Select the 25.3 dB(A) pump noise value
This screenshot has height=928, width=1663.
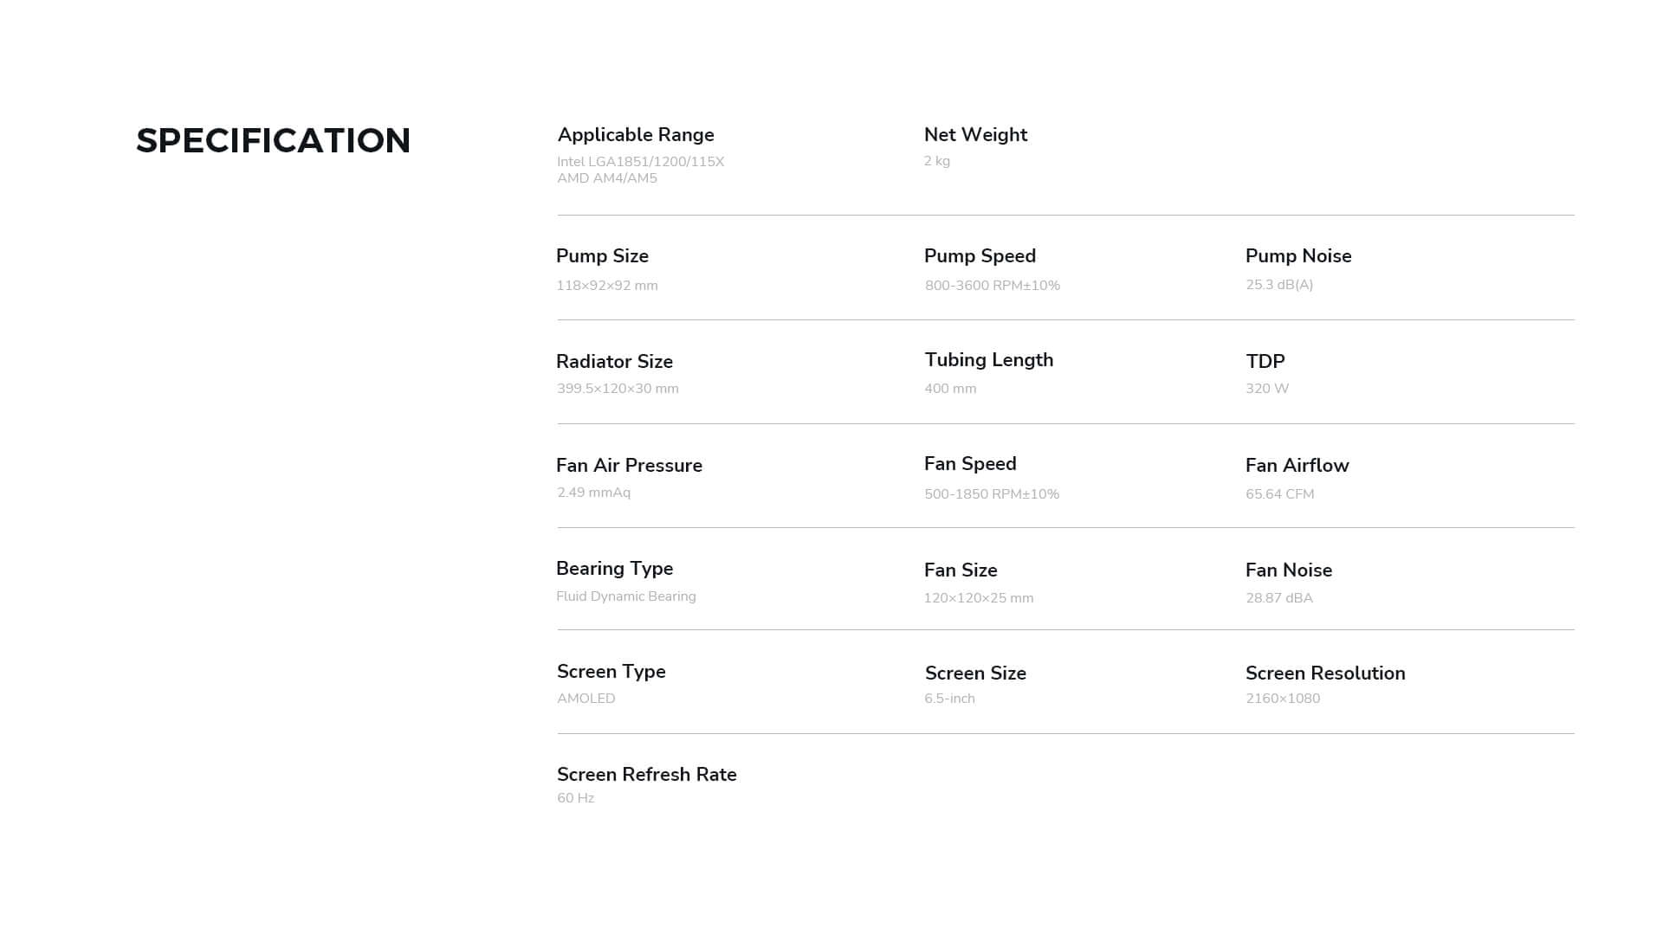pyautogui.click(x=1278, y=285)
